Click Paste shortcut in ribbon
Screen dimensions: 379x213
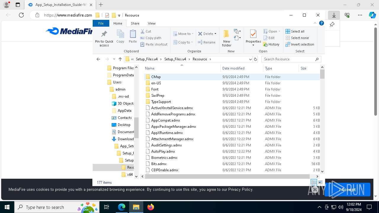(154, 44)
